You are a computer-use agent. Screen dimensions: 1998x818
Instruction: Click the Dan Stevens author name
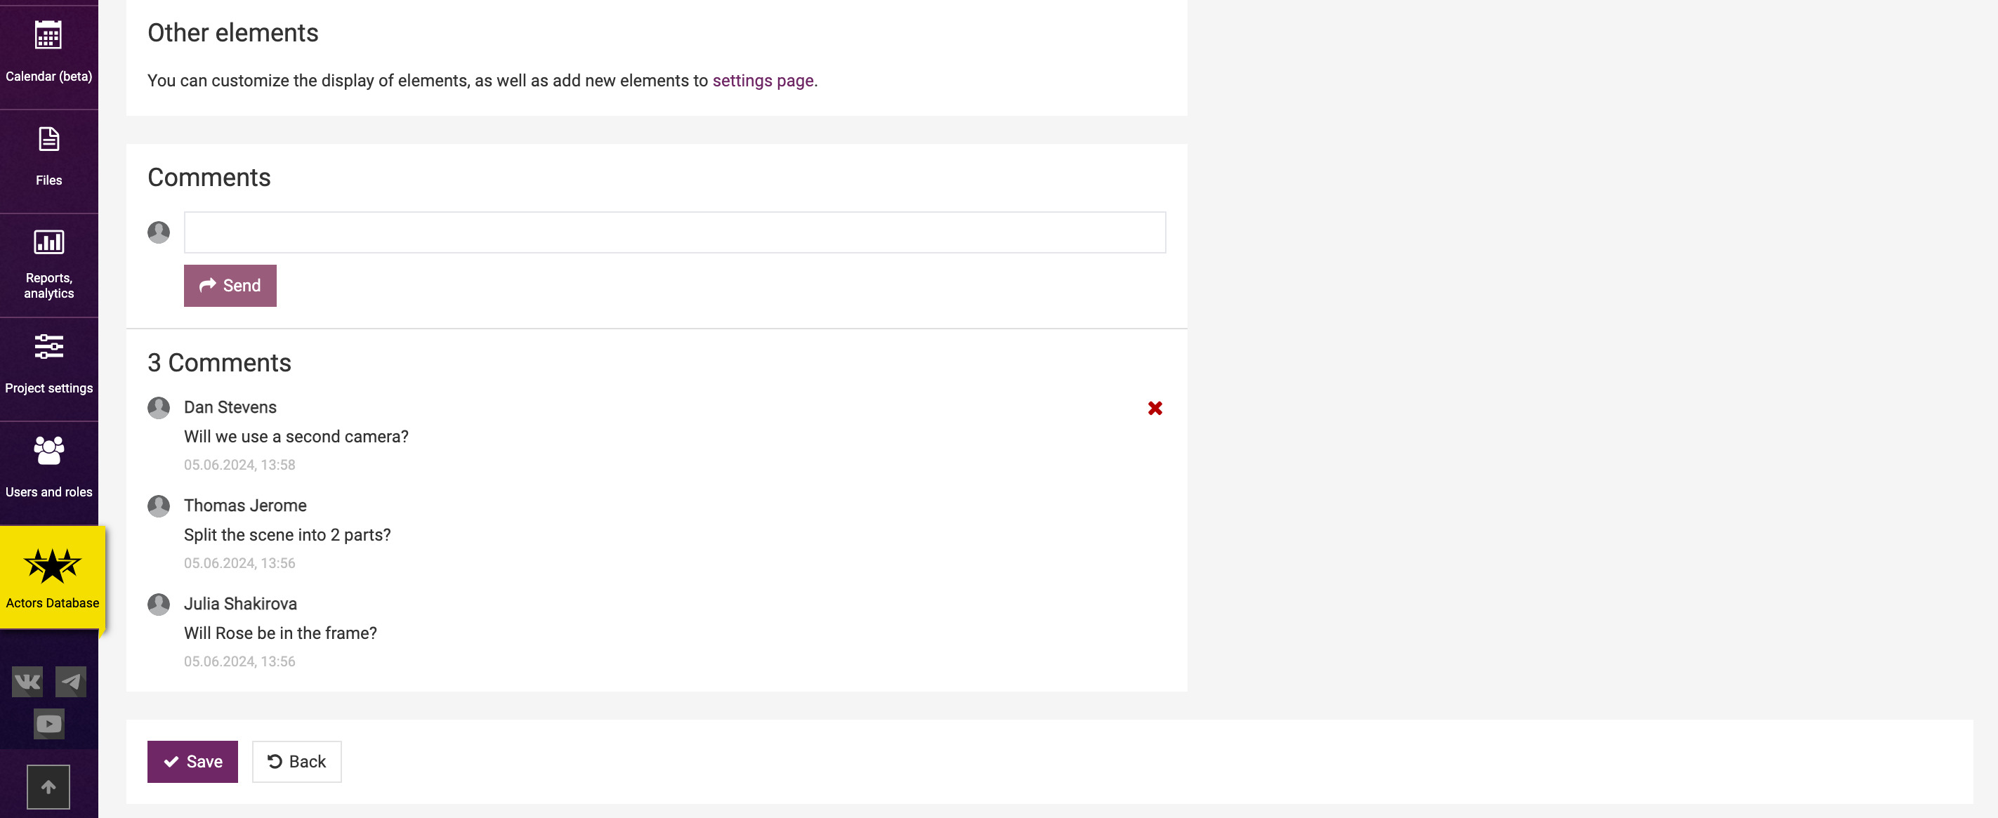tap(230, 407)
